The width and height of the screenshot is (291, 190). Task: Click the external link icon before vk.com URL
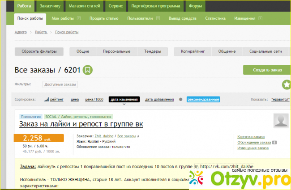(197, 166)
